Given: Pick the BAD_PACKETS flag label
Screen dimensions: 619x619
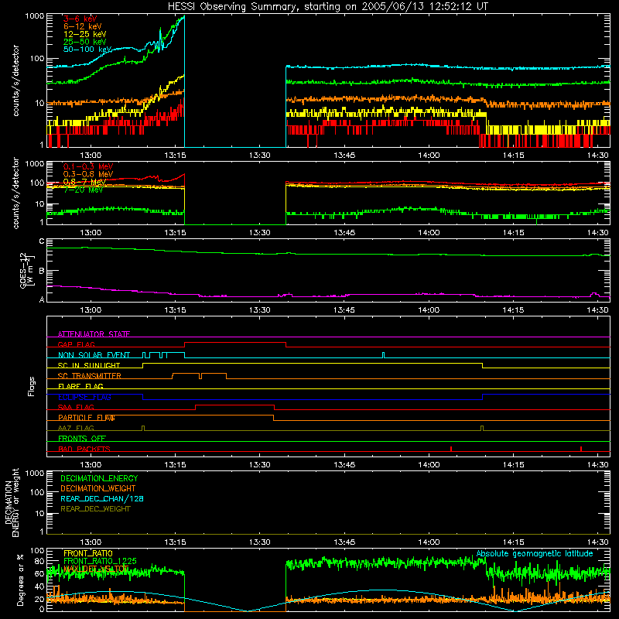Looking at the screenshot, I should (x=84, y=449).
